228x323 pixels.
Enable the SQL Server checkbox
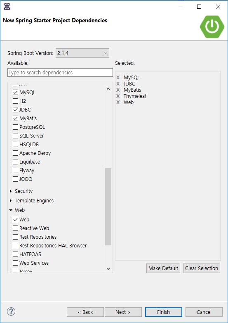pos(15,136)
